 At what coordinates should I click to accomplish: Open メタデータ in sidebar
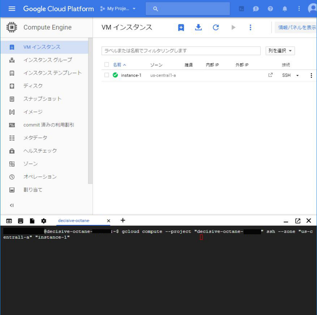[44, 138]
